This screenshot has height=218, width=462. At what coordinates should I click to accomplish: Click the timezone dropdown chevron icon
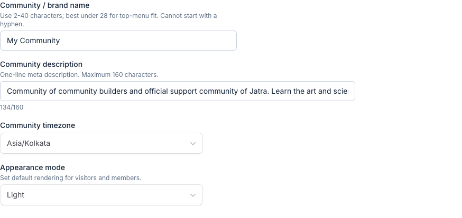193,144
